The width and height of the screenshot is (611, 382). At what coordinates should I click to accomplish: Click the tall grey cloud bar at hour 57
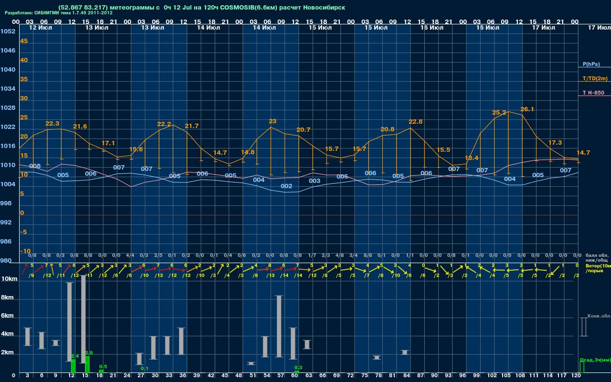click(280, 327)
